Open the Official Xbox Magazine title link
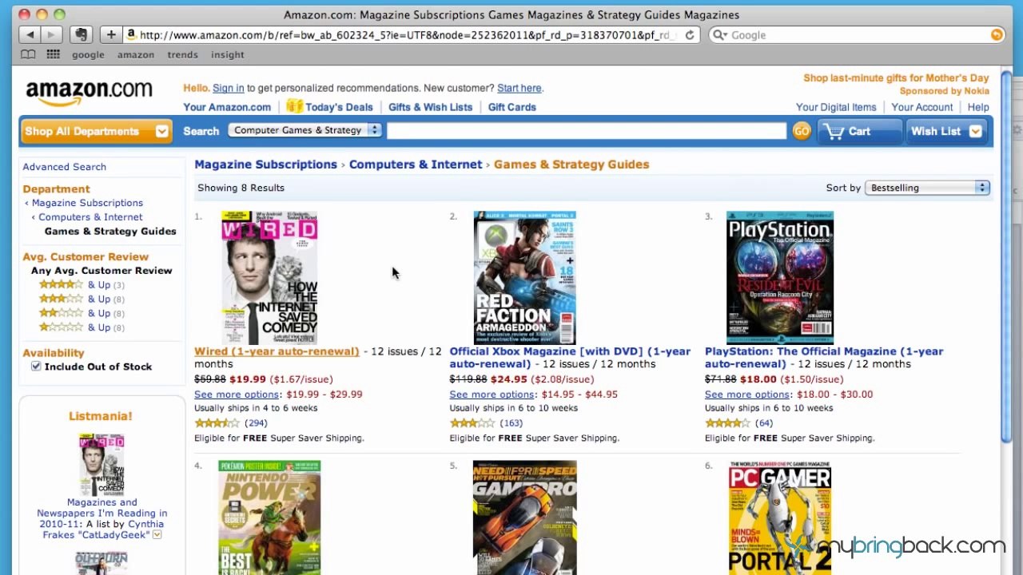 click(x=570, y=358)
